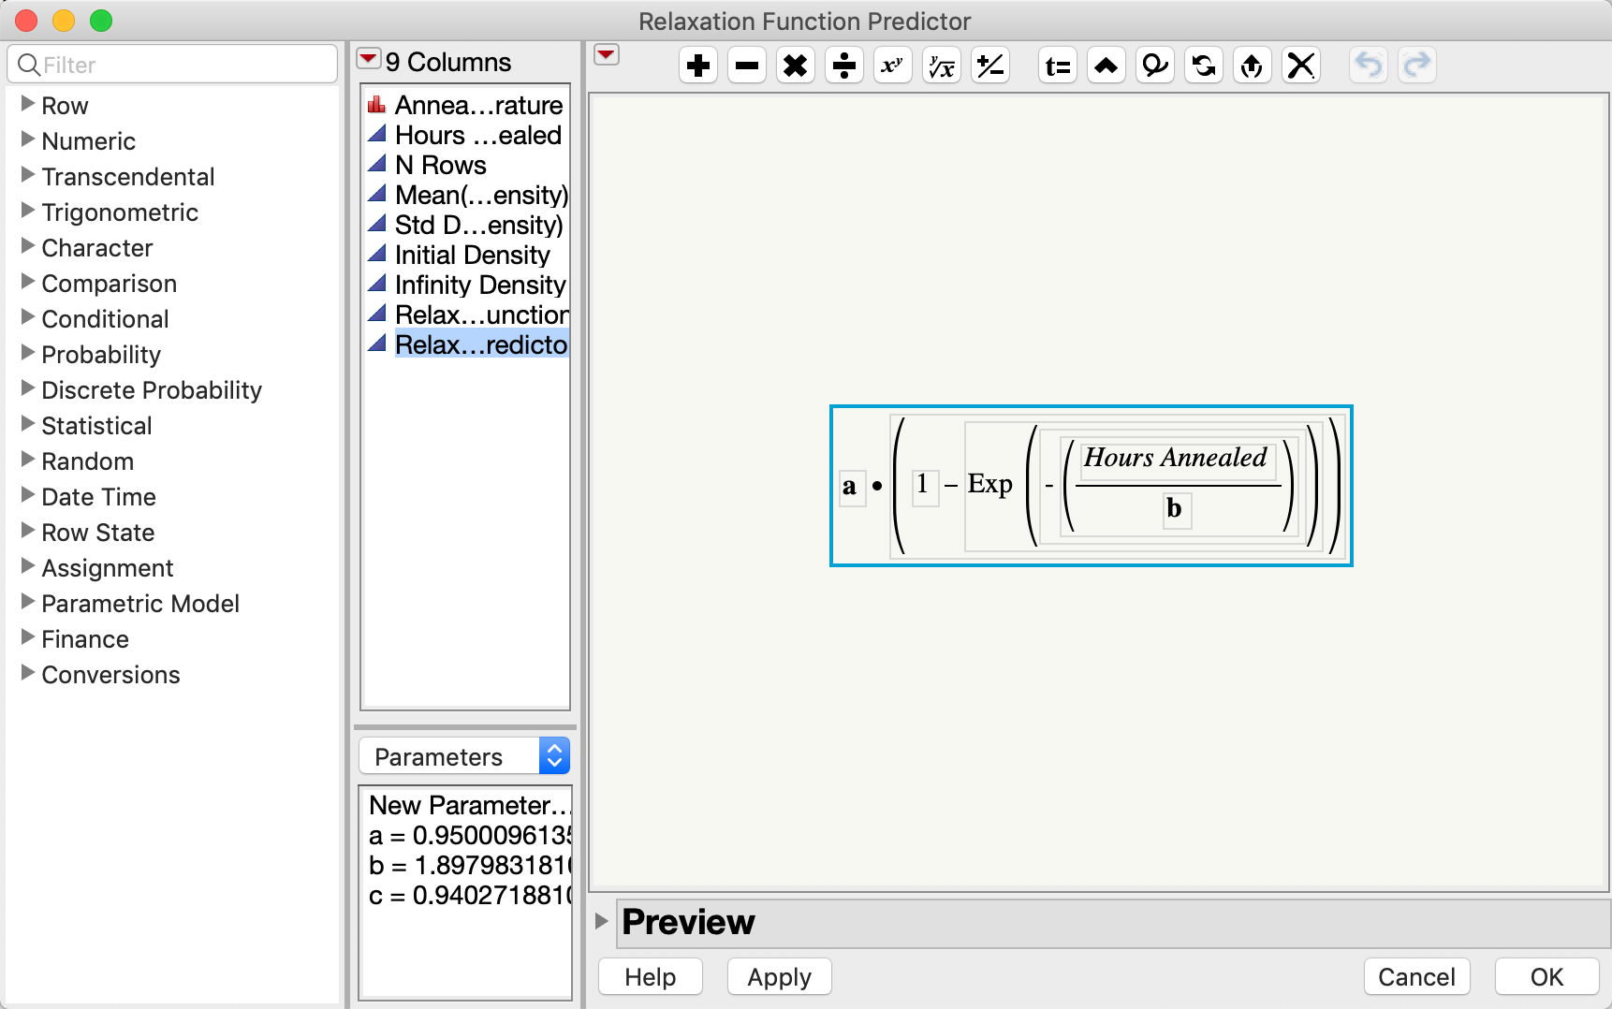Open the formula Help
The image size is (1612, 1009).
point(650,976)
